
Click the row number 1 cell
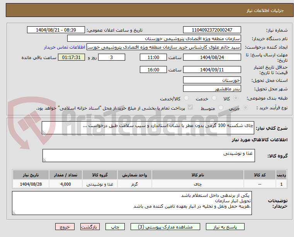pyautogui.click(x=281, y=184)
